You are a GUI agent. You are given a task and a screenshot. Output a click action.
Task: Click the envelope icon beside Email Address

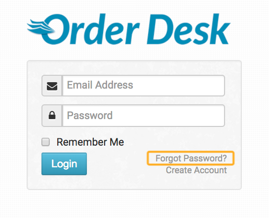52,86
